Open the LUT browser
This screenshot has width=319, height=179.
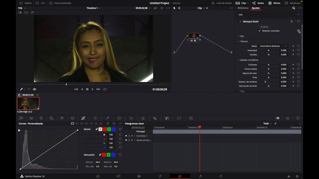[x=40, y=3]
